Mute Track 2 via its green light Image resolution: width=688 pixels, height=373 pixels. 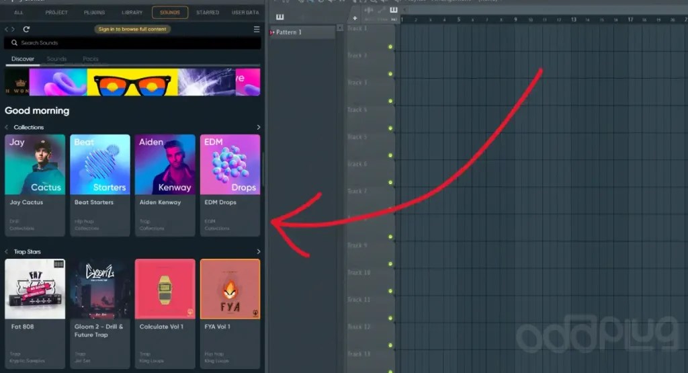pyautogui.click(x=390, y=74)
